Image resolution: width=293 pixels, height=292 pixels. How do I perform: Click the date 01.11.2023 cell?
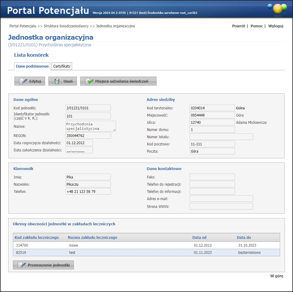click(203, 253)
